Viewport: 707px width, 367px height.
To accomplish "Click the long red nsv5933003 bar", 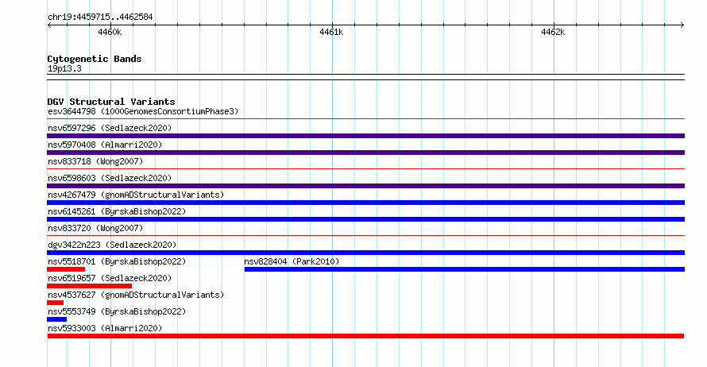I will click(x=365, y=336).
